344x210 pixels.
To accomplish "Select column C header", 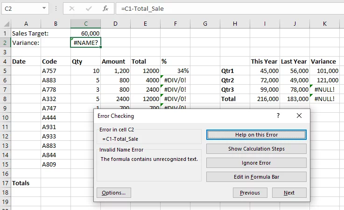I will click(85, 24).
